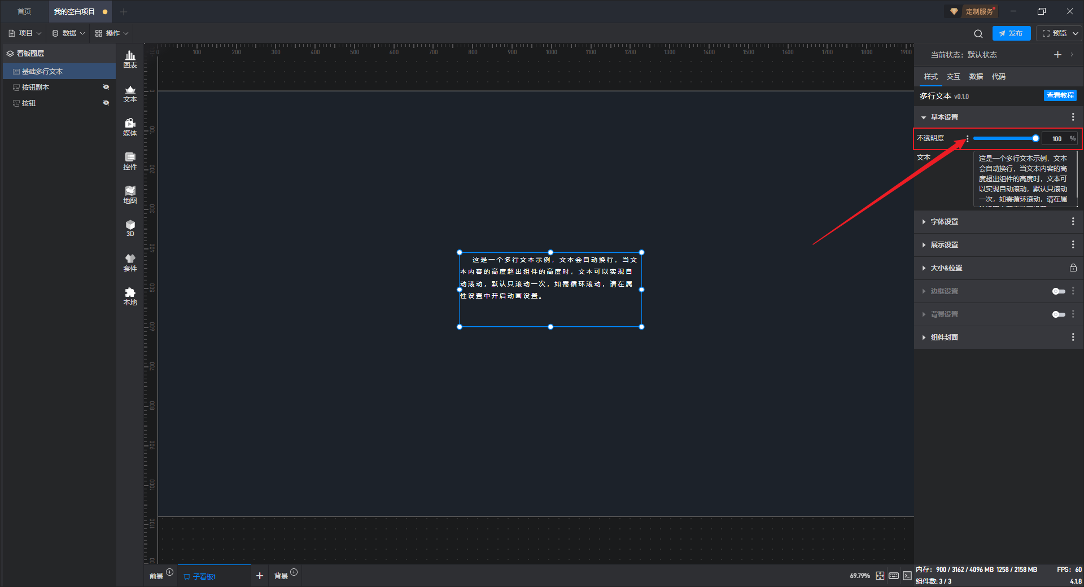Open 背景设置 three-dot options menu
The width and height of the screenshot is (1084, 587).
point(1073,314)
